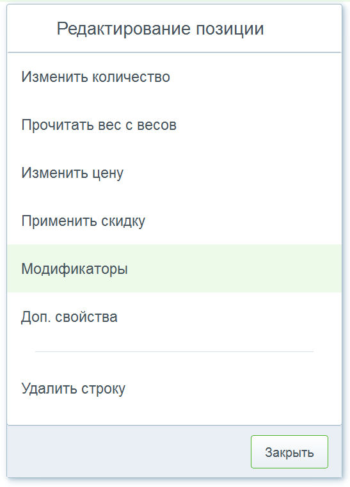
Task: Change item quantity via 'Изменить количество'
Action: click(x=174, y=77)
